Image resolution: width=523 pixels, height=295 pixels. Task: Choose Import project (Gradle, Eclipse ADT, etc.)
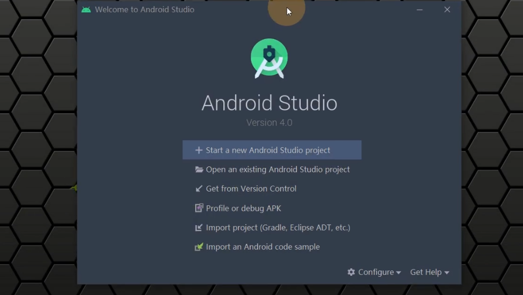tap(272, 228)
